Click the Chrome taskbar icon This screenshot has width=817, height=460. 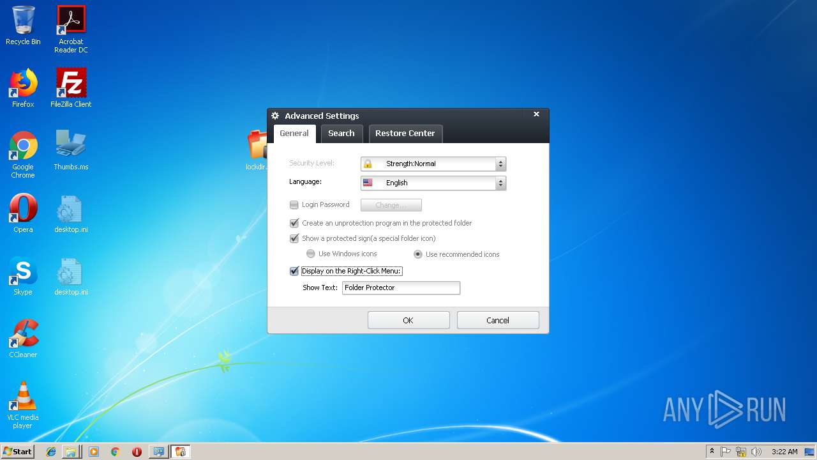click(116, 452)
